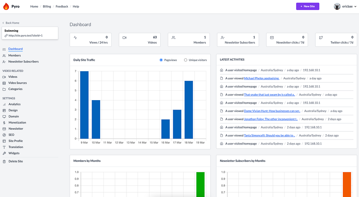359x197 pixels.
Task: Open the Dashboard sidebar link
Action: (15, 49)
